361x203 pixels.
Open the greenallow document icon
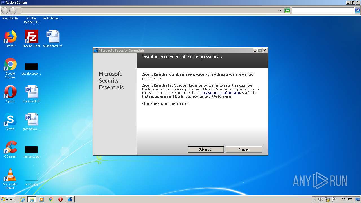tap(31, 122)
